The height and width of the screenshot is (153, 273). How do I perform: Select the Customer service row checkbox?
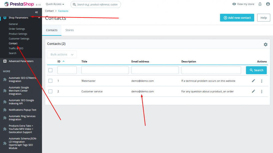click(50, 91)
